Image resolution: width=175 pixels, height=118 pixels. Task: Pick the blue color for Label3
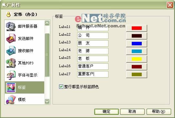tap(137, 43)
